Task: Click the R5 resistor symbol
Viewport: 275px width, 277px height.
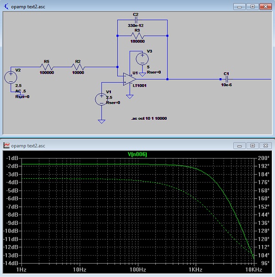Action: [46, 67]
